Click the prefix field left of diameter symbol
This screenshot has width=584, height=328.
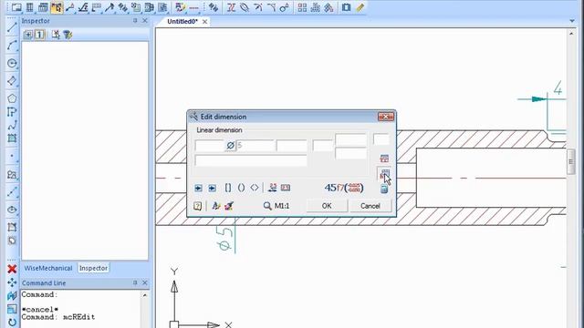210,146
